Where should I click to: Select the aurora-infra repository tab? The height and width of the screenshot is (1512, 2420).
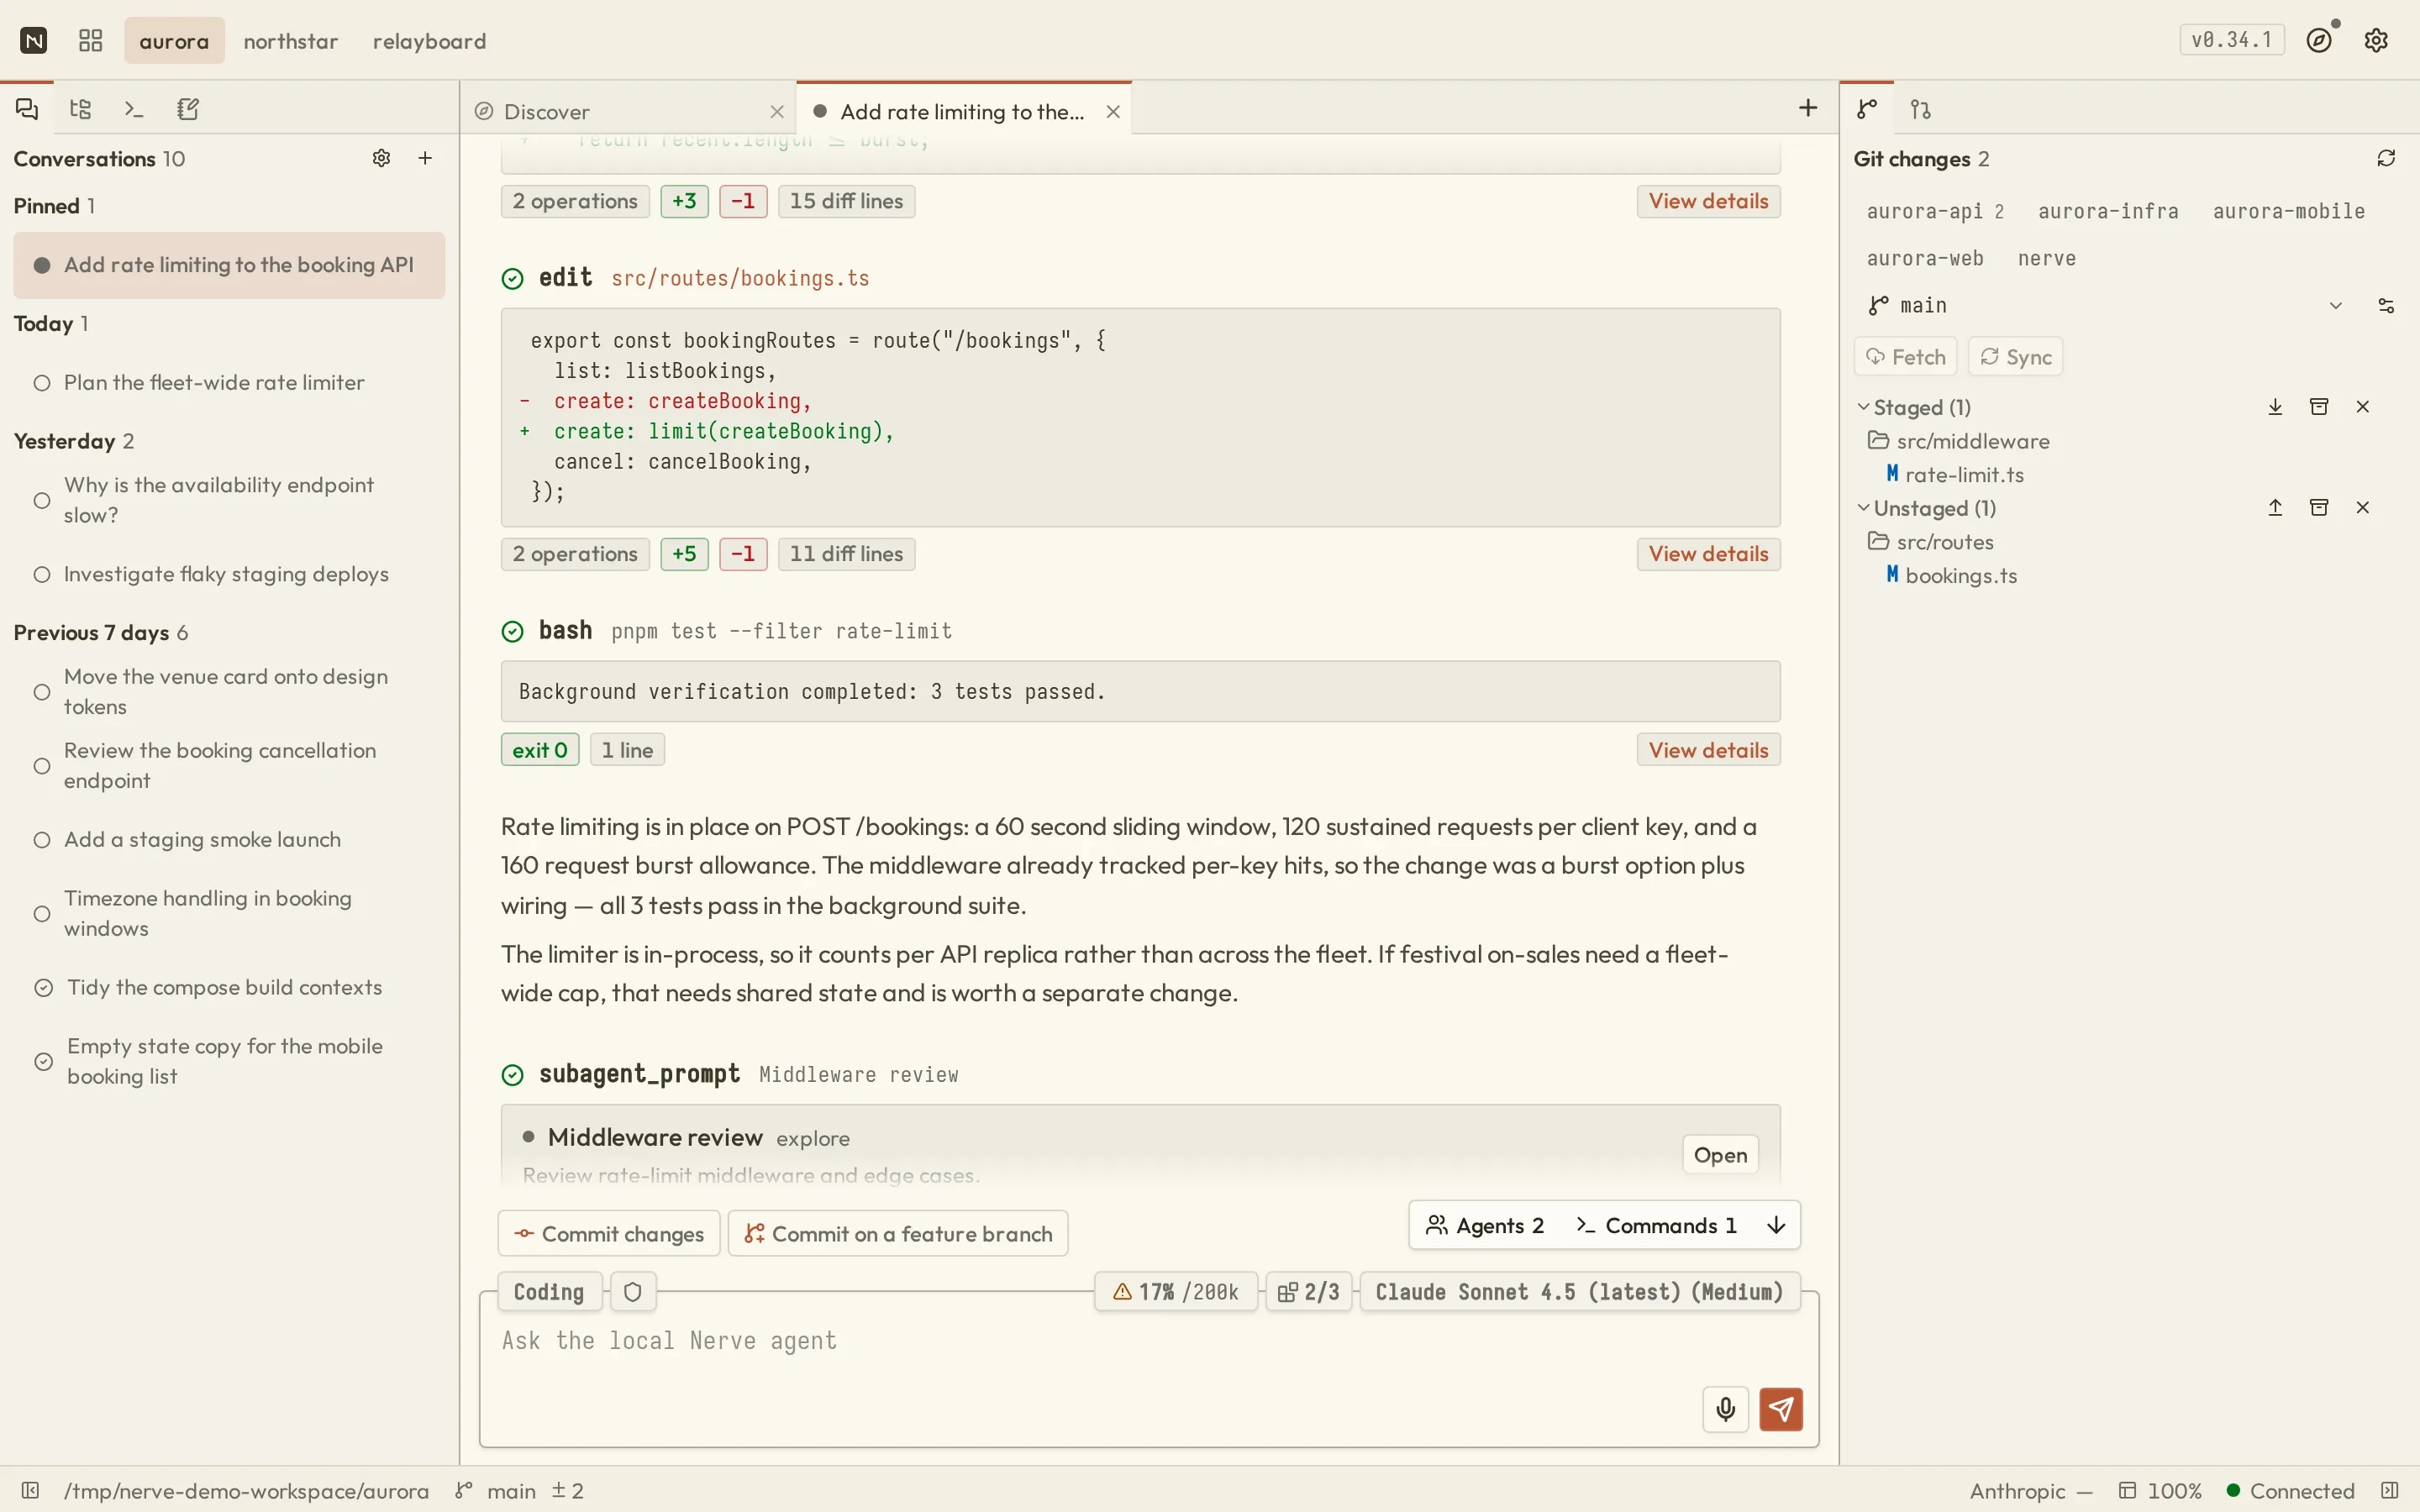[x=2108, y=211]
